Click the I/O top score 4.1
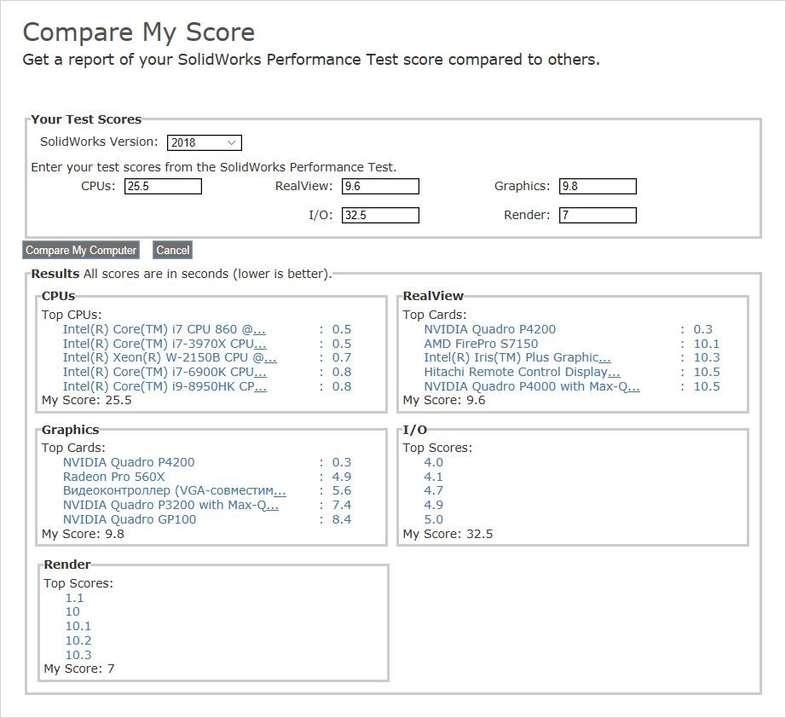Viewport: 786px width, 718px height. coord(434,477)
